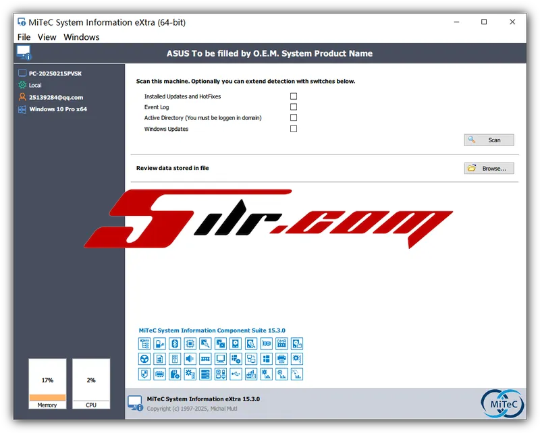
Task: Click the battery with plug icon
Action: coord(159,343)
